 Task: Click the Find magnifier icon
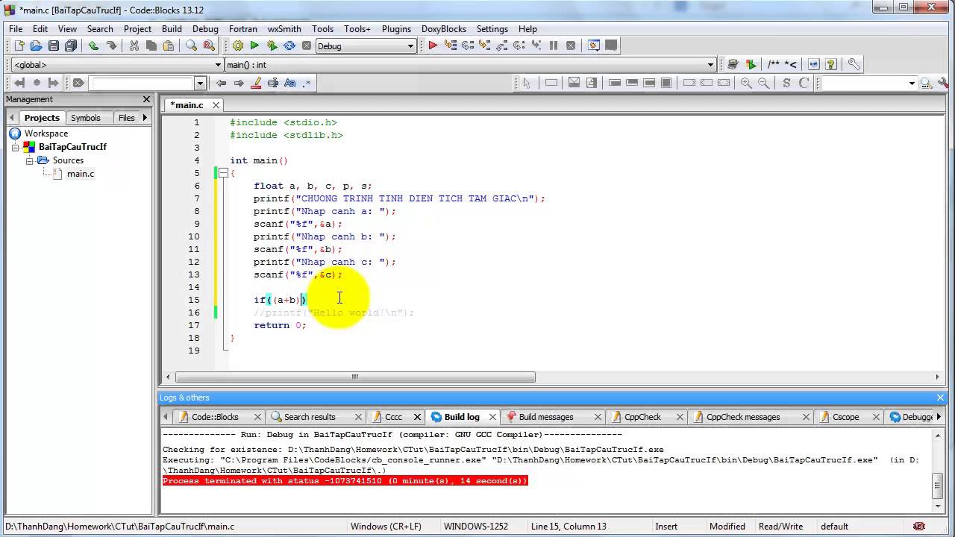[x=192, y=45]
